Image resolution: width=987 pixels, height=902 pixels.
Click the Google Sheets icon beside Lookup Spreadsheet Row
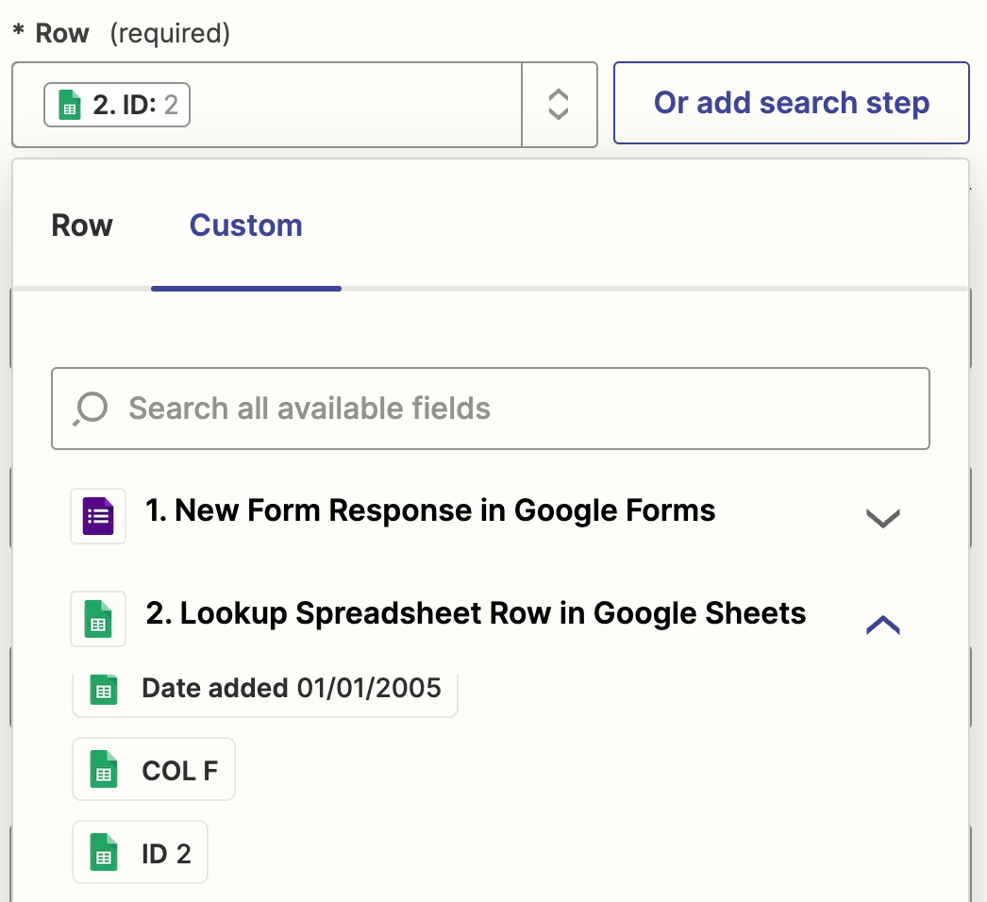pos(98,619)
